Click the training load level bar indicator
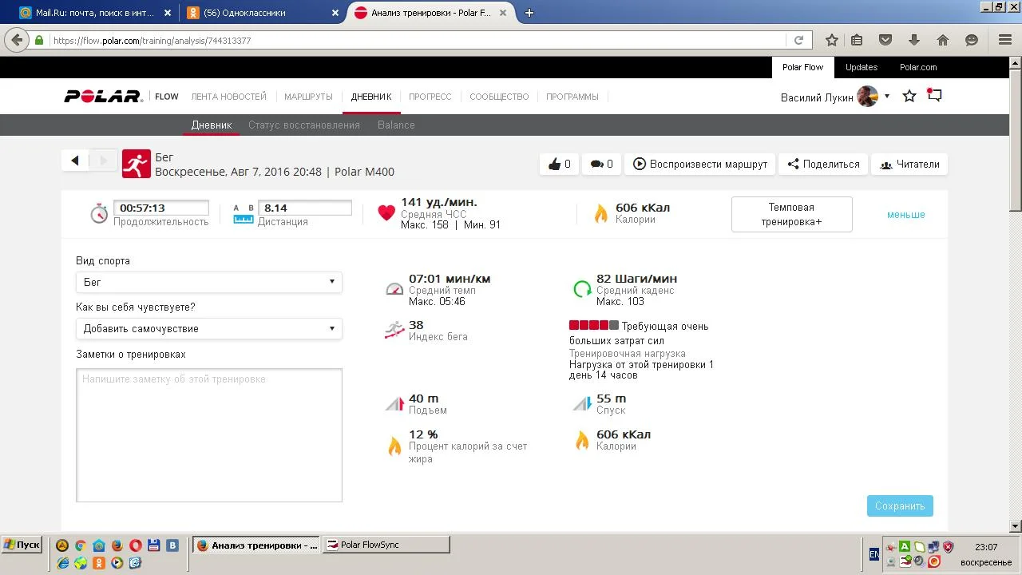 594,326
